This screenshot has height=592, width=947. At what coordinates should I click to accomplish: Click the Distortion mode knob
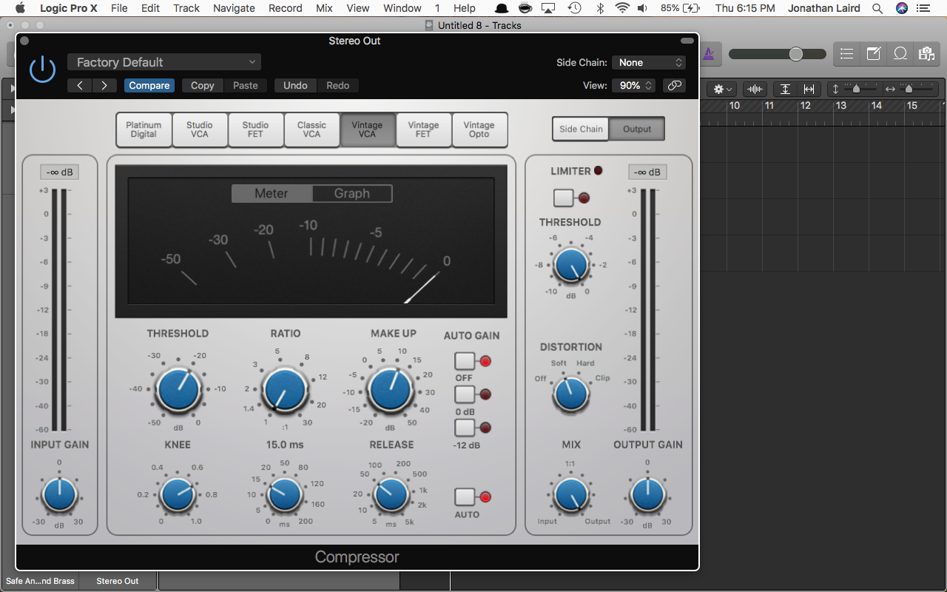pyautogui.click(x=570, y=394)
